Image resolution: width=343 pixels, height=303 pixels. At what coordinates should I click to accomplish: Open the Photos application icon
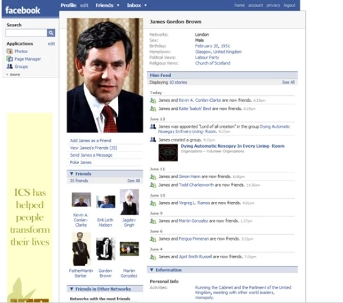click(9, 52)
